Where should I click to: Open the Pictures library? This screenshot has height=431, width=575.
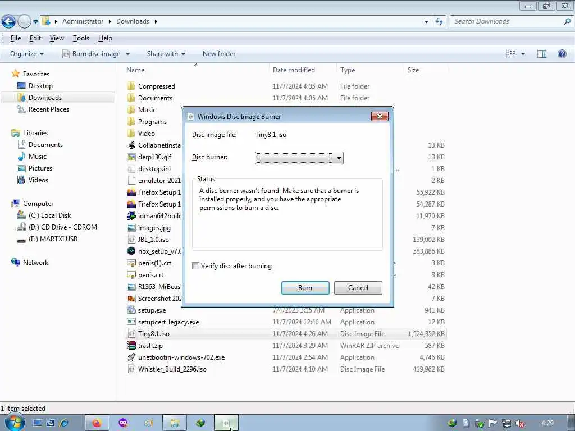pyautogui.click(x=40, y=168)
